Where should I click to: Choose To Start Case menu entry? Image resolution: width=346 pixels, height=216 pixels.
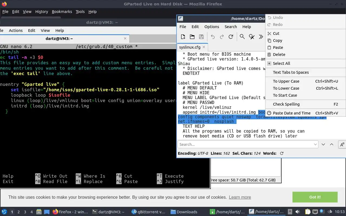coord(305,95)
